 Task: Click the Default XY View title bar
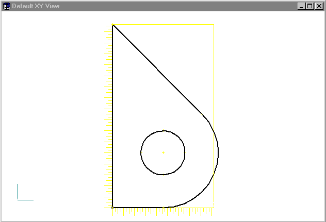(x=163, y=6)
